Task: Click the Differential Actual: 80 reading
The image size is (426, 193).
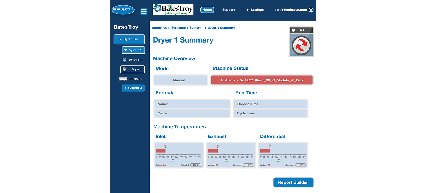Action: click(265, 165)
